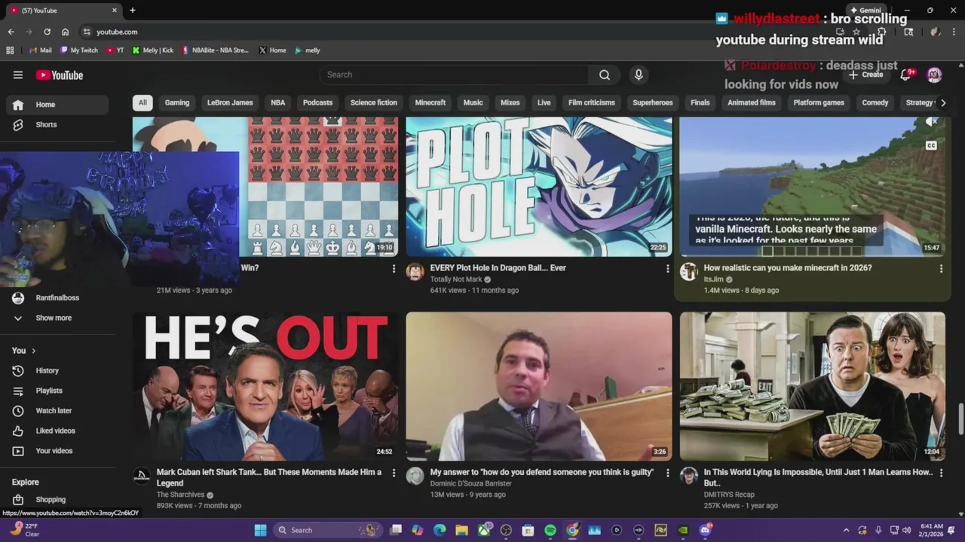Viewport: 965px width, 542px height.
Task: Select the Science fiction filter chip
Action: (374, 102)
